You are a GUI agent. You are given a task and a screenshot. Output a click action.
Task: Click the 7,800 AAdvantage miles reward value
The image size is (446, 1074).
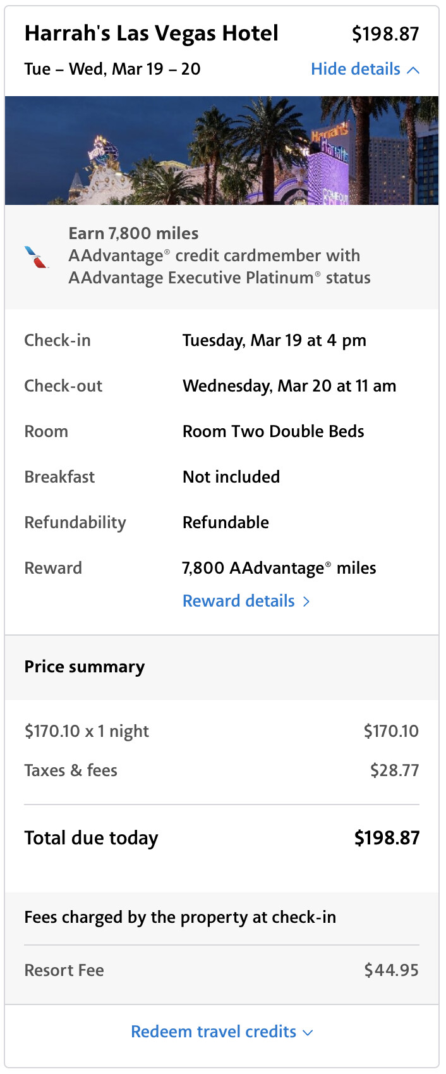pos(279,568)
